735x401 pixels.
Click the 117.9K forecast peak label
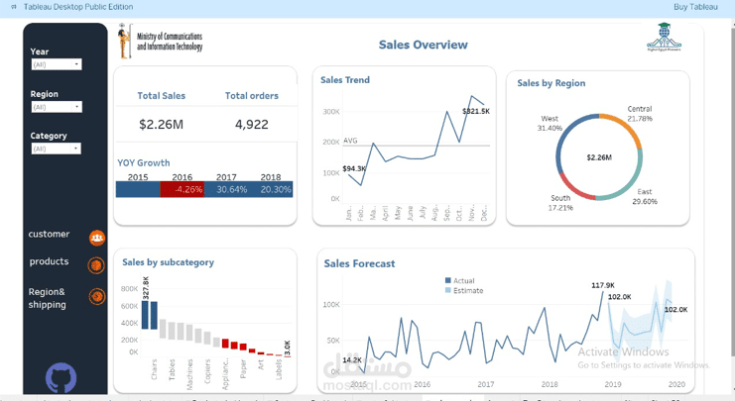tap(603, 285)
